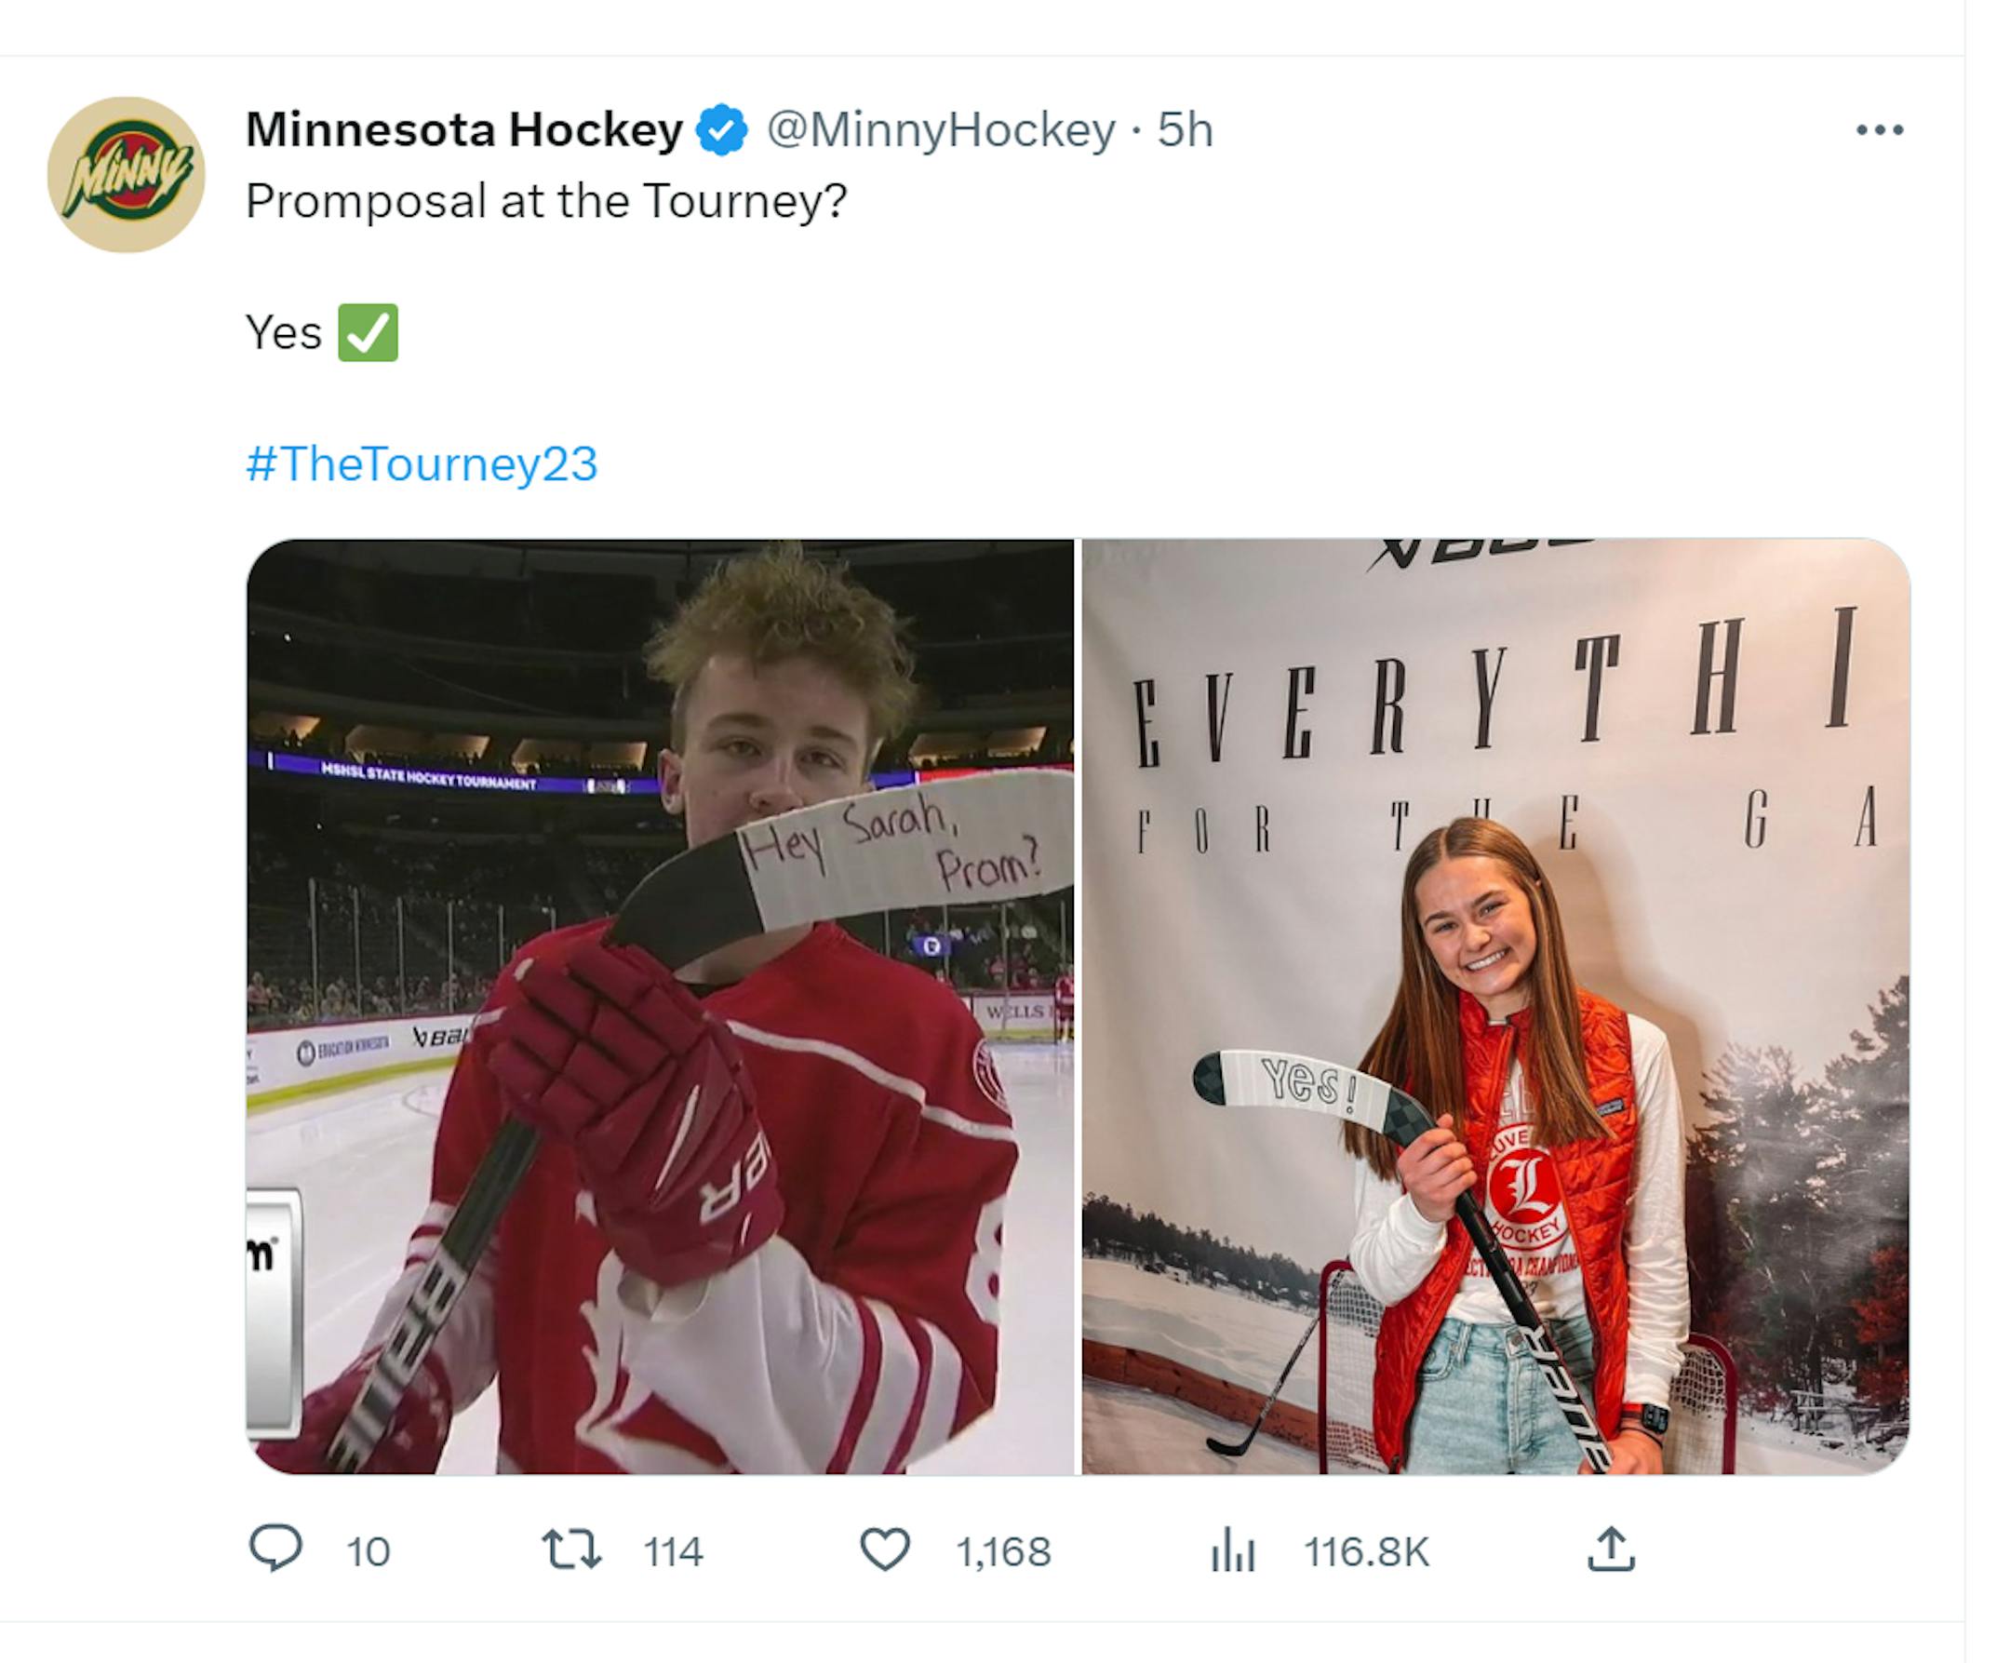Image resolution: width=2010 pixels, height=1663 pixels.
Task: Open the Minny profile avatar
Action: (x=126, y=174)
